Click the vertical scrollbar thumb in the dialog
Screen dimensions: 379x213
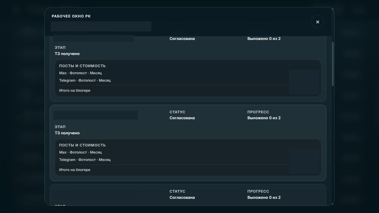coord(333,64)
